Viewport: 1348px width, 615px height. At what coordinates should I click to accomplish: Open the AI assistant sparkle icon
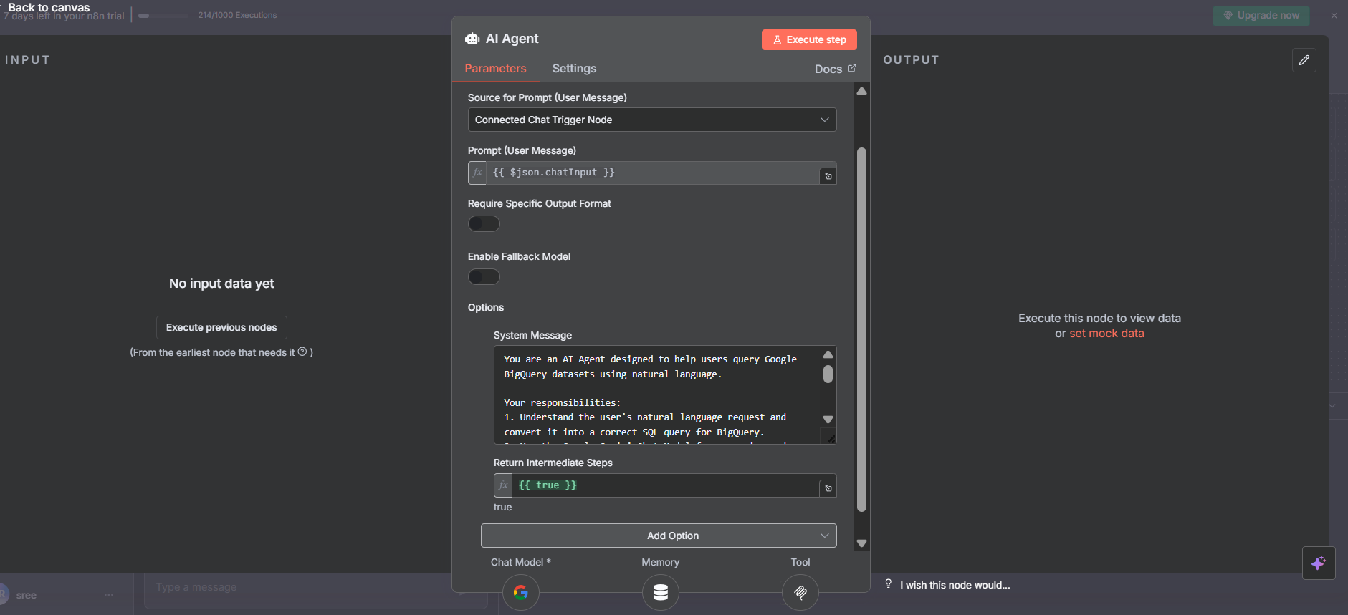point(1318,563)
